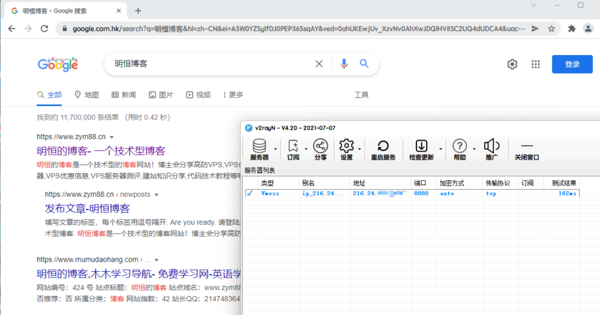
Task: Open the 设置 settings gear in v2rayN
Action: coord(346,149)
